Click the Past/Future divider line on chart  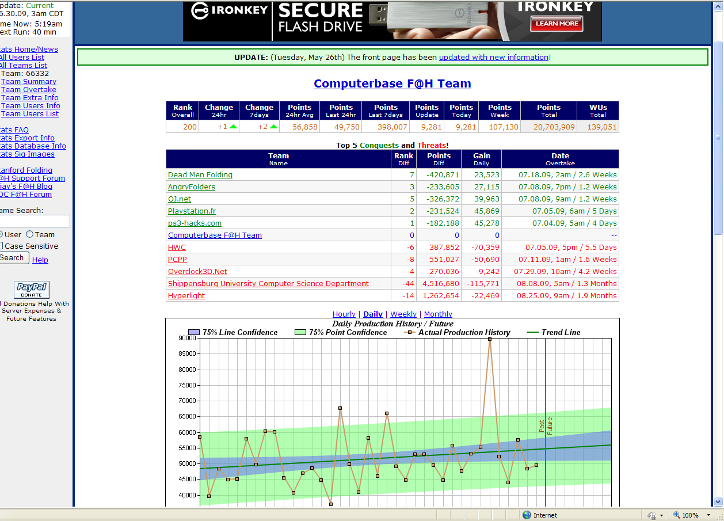(x=546, y=422)
